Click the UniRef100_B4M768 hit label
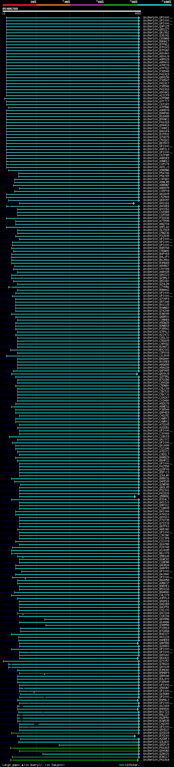This screenshot has height=767, width=174. pos(156,248)
